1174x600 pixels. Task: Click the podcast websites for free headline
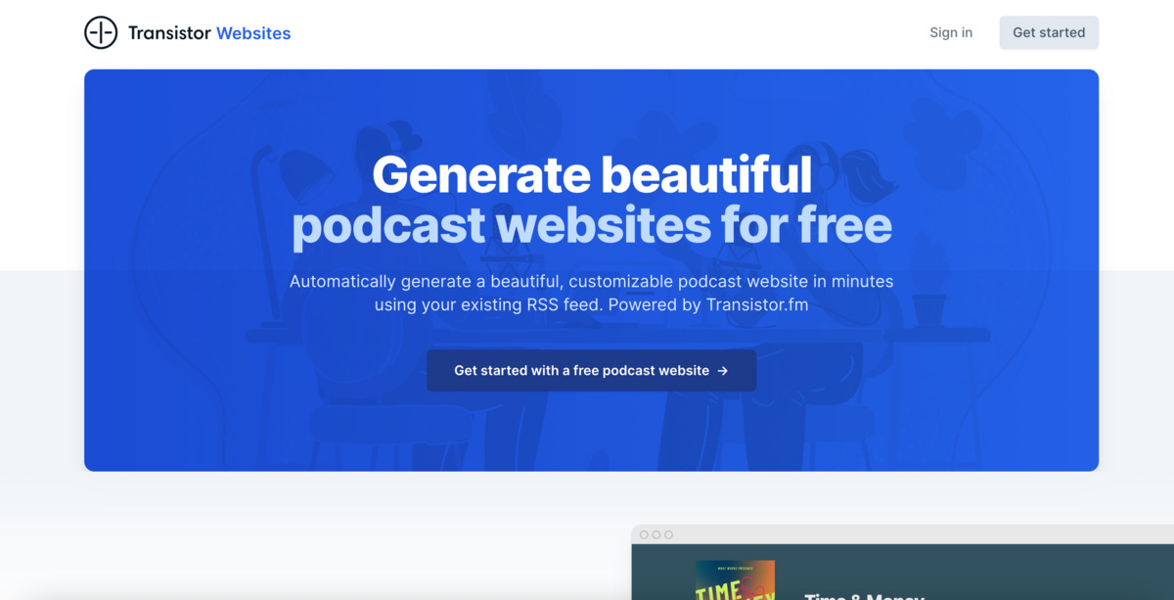coord(592,226)
